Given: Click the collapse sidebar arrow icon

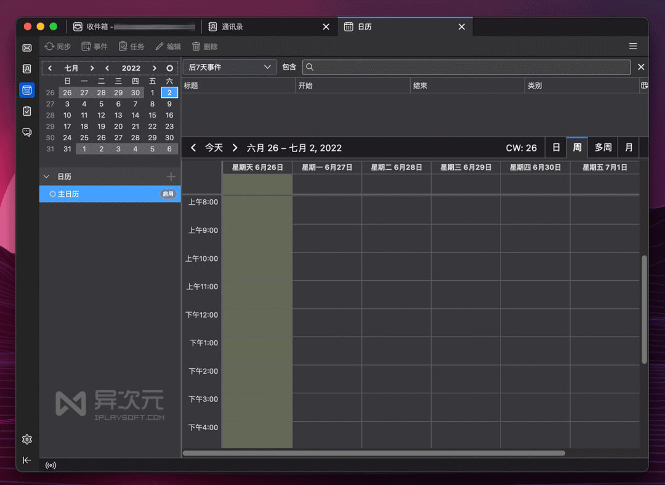Looking at the screenshot, I should click(x=27, y=460).
